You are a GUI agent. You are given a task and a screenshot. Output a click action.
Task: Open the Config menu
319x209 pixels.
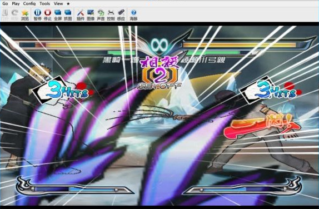tap(29, 3)
